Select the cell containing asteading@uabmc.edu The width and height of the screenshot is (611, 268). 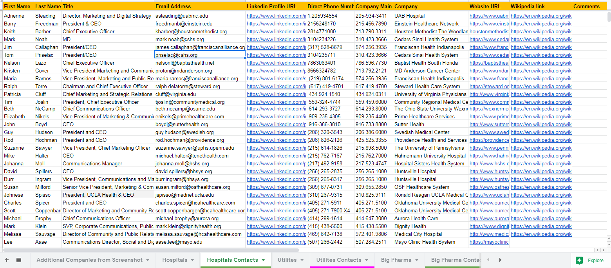click(x=200, y=16)
